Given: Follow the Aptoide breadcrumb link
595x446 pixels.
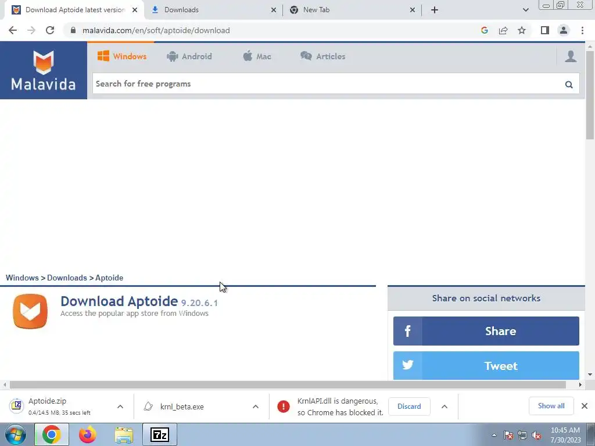Looking at the screenshot, I should (x=109, y=278).
